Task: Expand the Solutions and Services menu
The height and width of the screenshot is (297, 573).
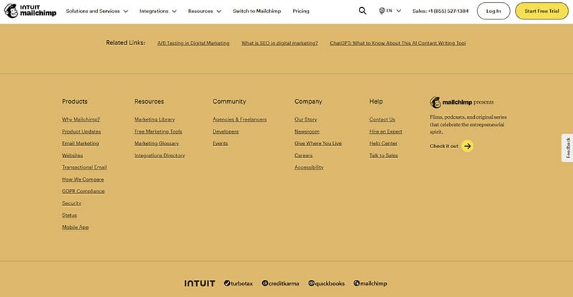Action: [x=97, y=11]
